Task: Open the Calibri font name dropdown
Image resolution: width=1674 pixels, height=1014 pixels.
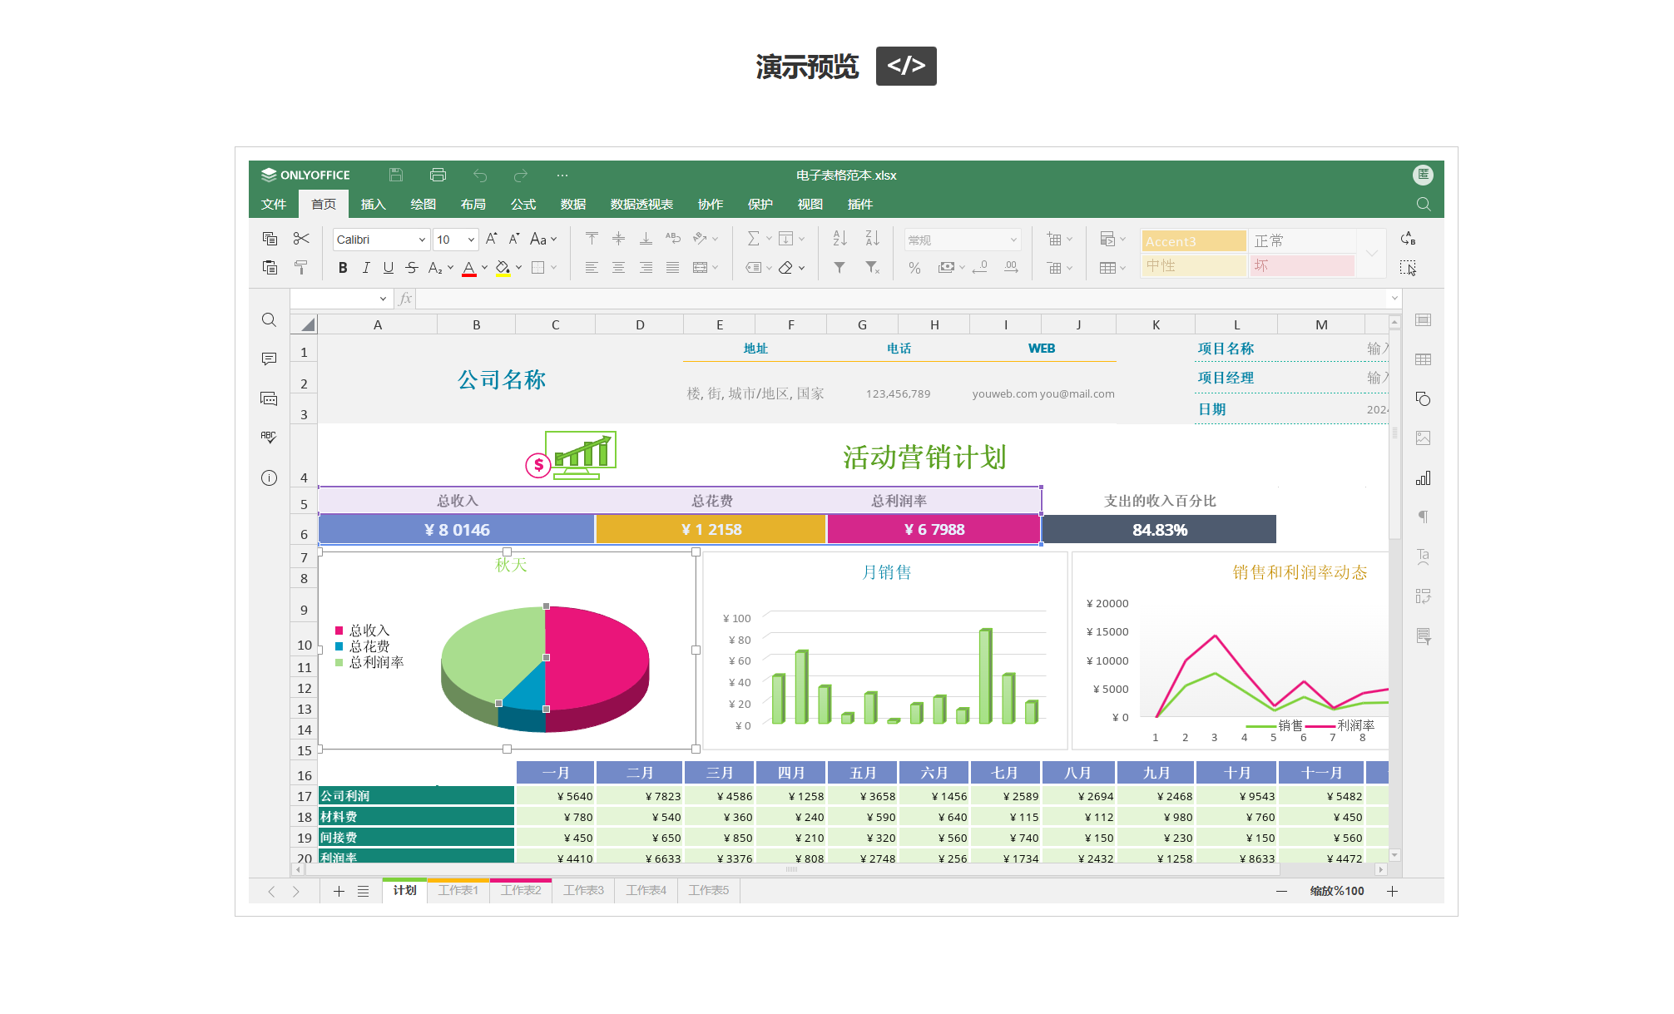Action: pos(422,240)
